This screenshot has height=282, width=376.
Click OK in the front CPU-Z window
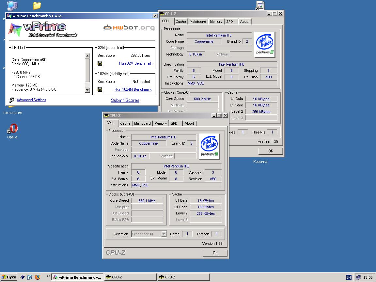tap(215, 253)
